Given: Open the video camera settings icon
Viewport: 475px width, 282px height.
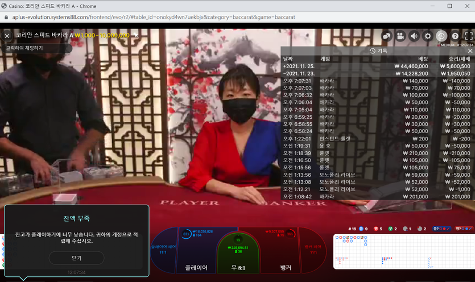Looking at the screenshot, I should 400,36.
